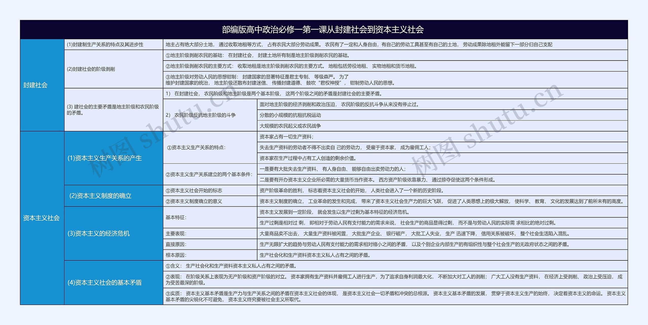The width and height of the screenshot is (648, 325).
Task: Select the 资本主义社会 category cell
Action: [x=42, y=218]
